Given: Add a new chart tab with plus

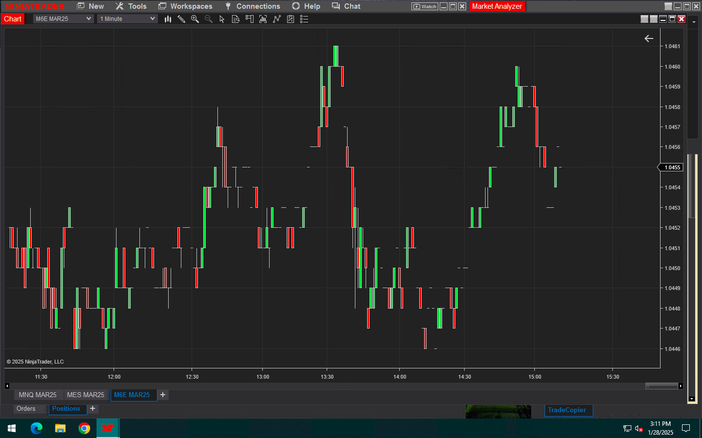Looking at the screenshot, I should 163,395.
